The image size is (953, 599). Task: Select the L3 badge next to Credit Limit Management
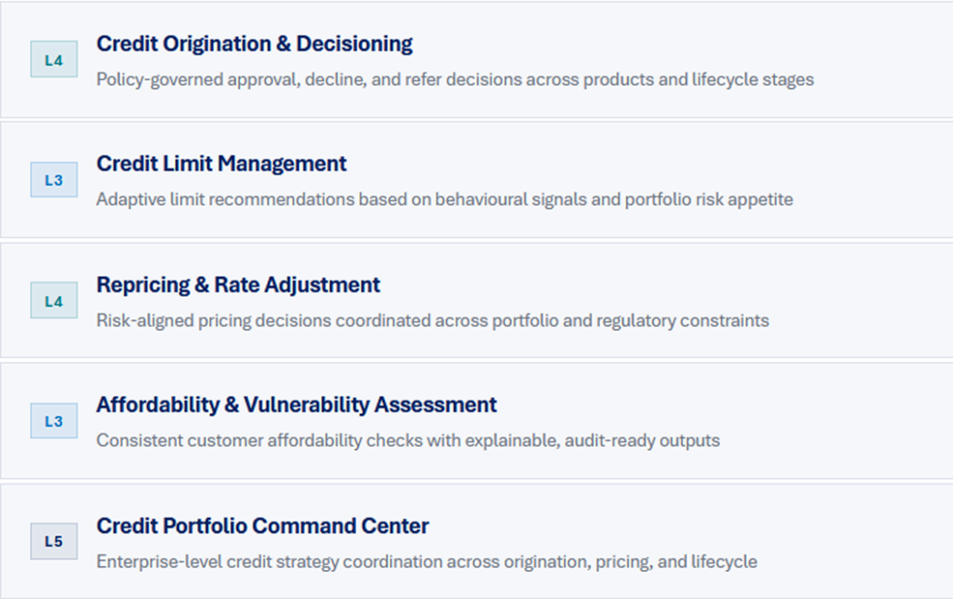click(54, 180)
